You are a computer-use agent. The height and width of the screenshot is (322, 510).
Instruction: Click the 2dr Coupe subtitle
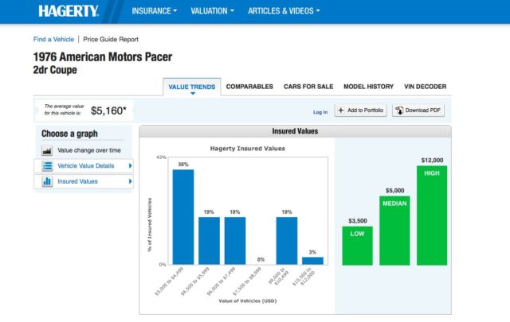click(x=55, y=70)
